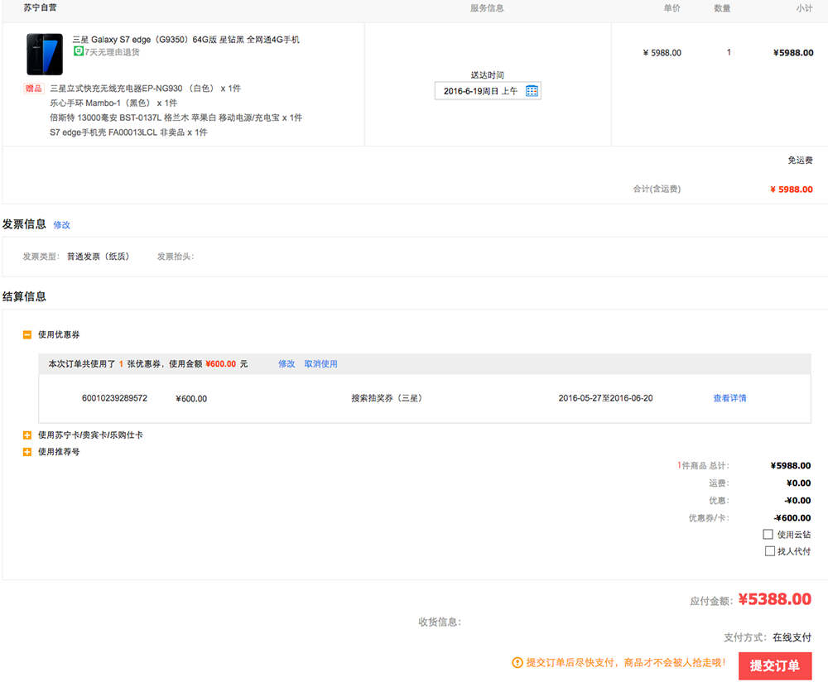This screenshot has width=828, height=687.
Task: Click the red ¥600.00 amount in the coupon bar
Action: 221,364
